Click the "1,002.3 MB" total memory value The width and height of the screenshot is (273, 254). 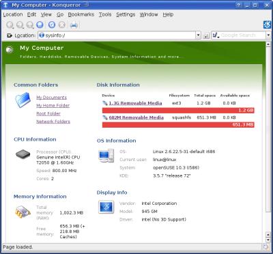pos(72,213)
